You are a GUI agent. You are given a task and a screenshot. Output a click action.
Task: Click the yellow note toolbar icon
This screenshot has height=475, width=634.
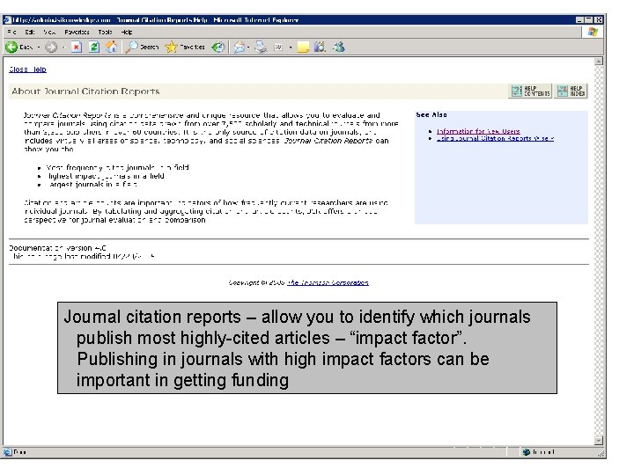[x=303, y=47]
